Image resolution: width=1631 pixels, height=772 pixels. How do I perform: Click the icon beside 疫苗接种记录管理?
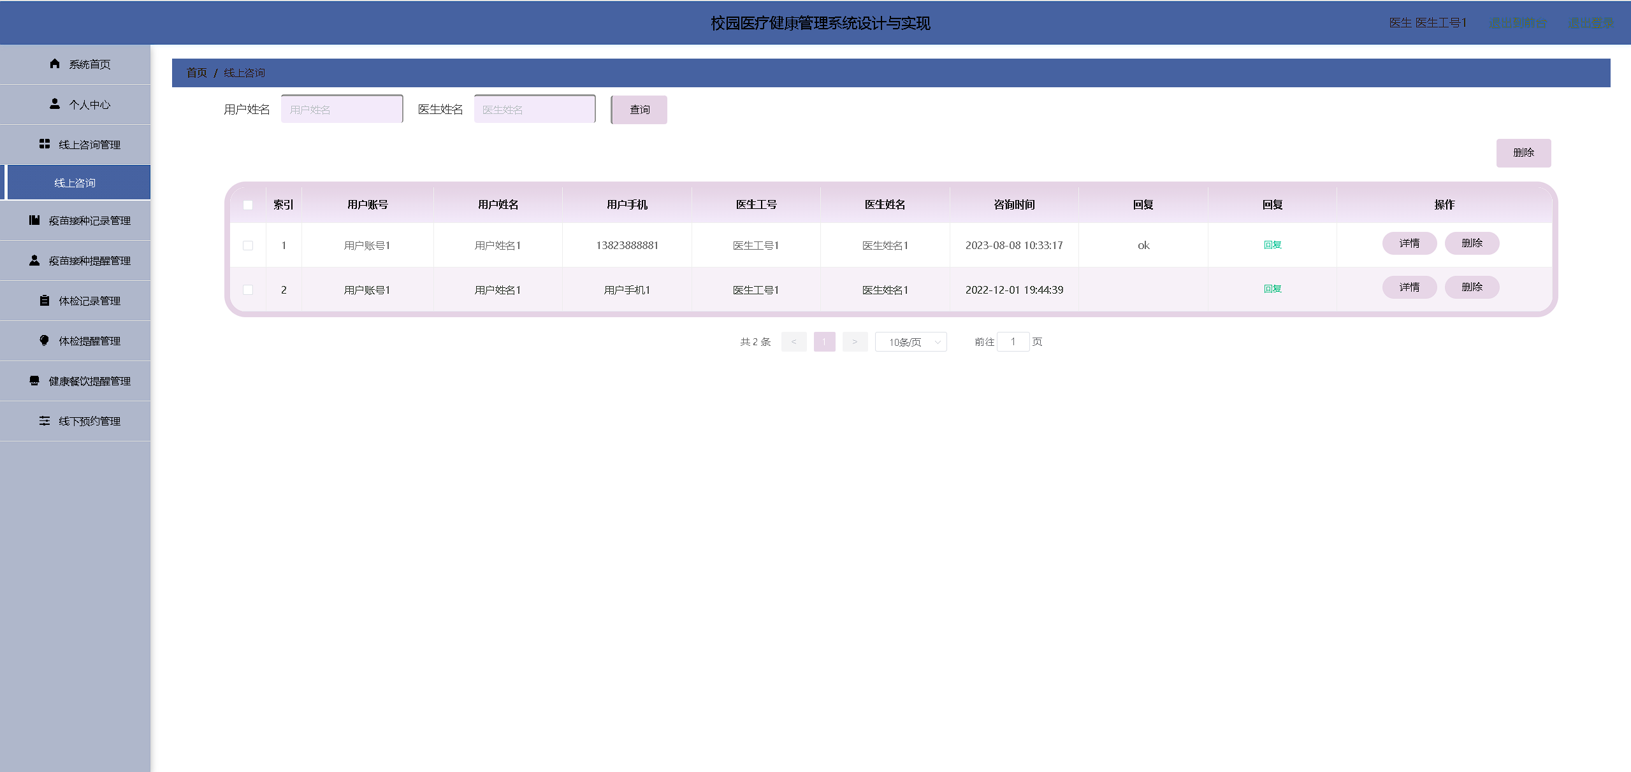pyautogui.click(x=34, y=220)
